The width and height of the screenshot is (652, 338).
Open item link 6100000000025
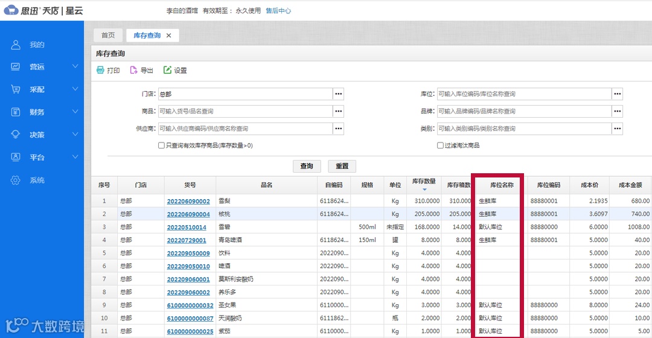[190, 331]
